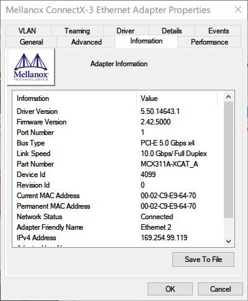Image resolution: width=248 pixels, height=301 pixels.
Task: Click the value 10.0 Gbps/ Full Duplex
Action: pyautogui.click(x=174, y=154)
